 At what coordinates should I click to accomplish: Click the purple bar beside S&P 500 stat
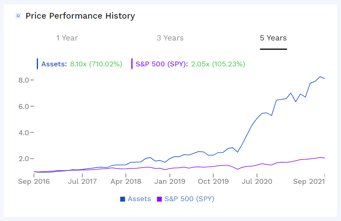pyautogui.click(x=132, y=64)
